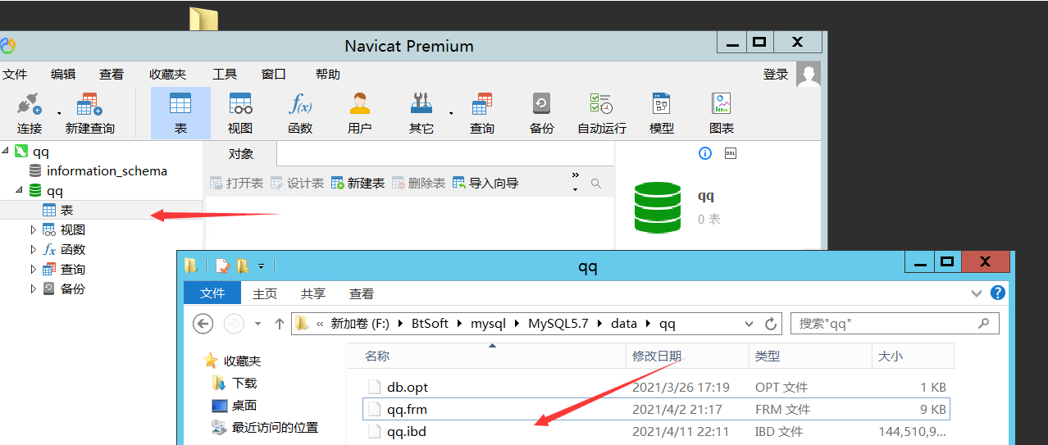Click the user avatar icon in Navicat
Screen dimensions: 1048x445
coord(809,75)
